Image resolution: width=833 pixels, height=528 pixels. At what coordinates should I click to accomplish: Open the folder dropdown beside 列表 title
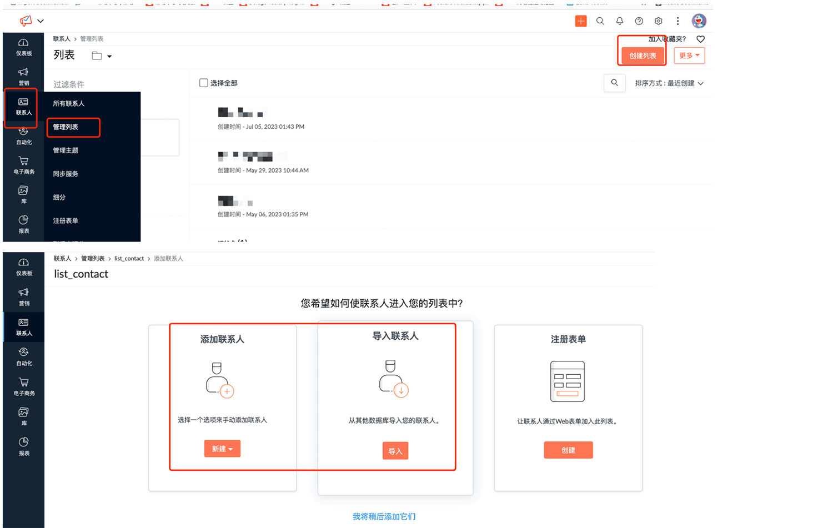point(102,56)
